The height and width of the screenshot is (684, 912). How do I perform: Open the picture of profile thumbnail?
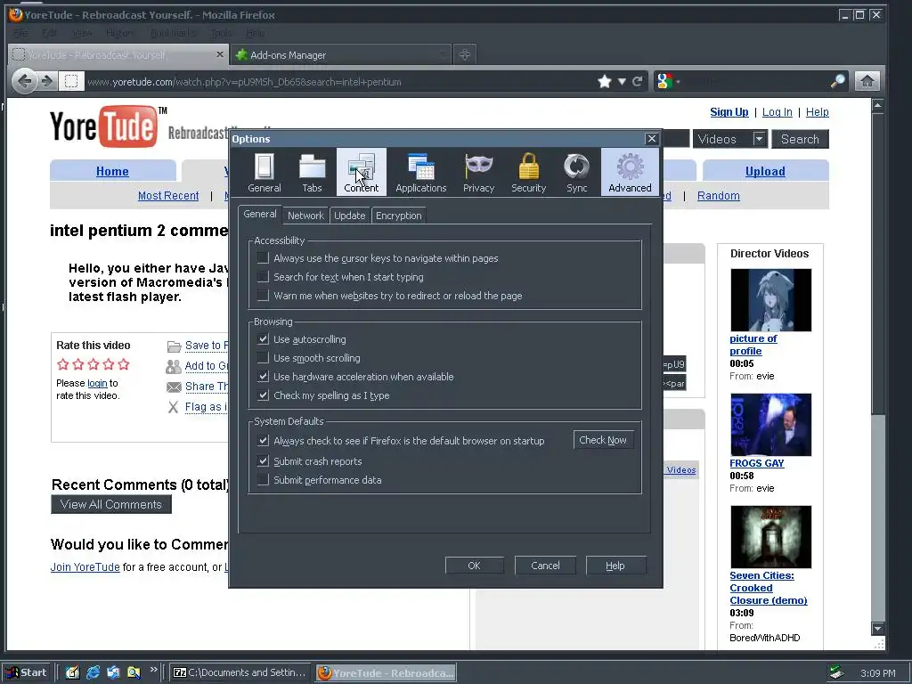tap(770, 300)
